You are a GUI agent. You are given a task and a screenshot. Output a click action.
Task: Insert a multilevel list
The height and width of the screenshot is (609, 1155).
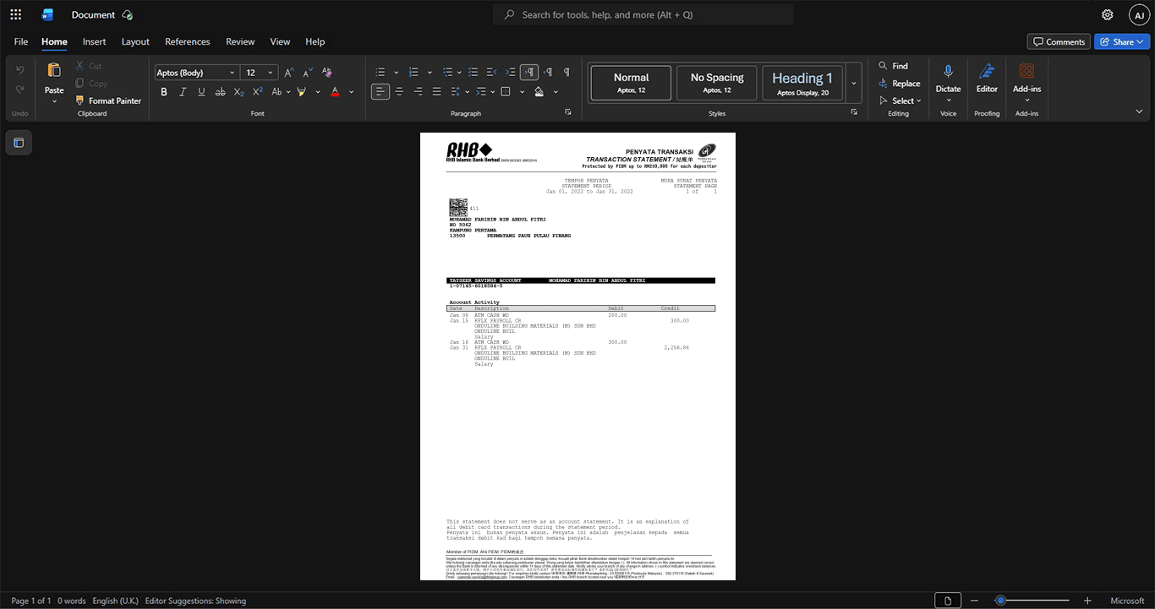pos(447,73)
